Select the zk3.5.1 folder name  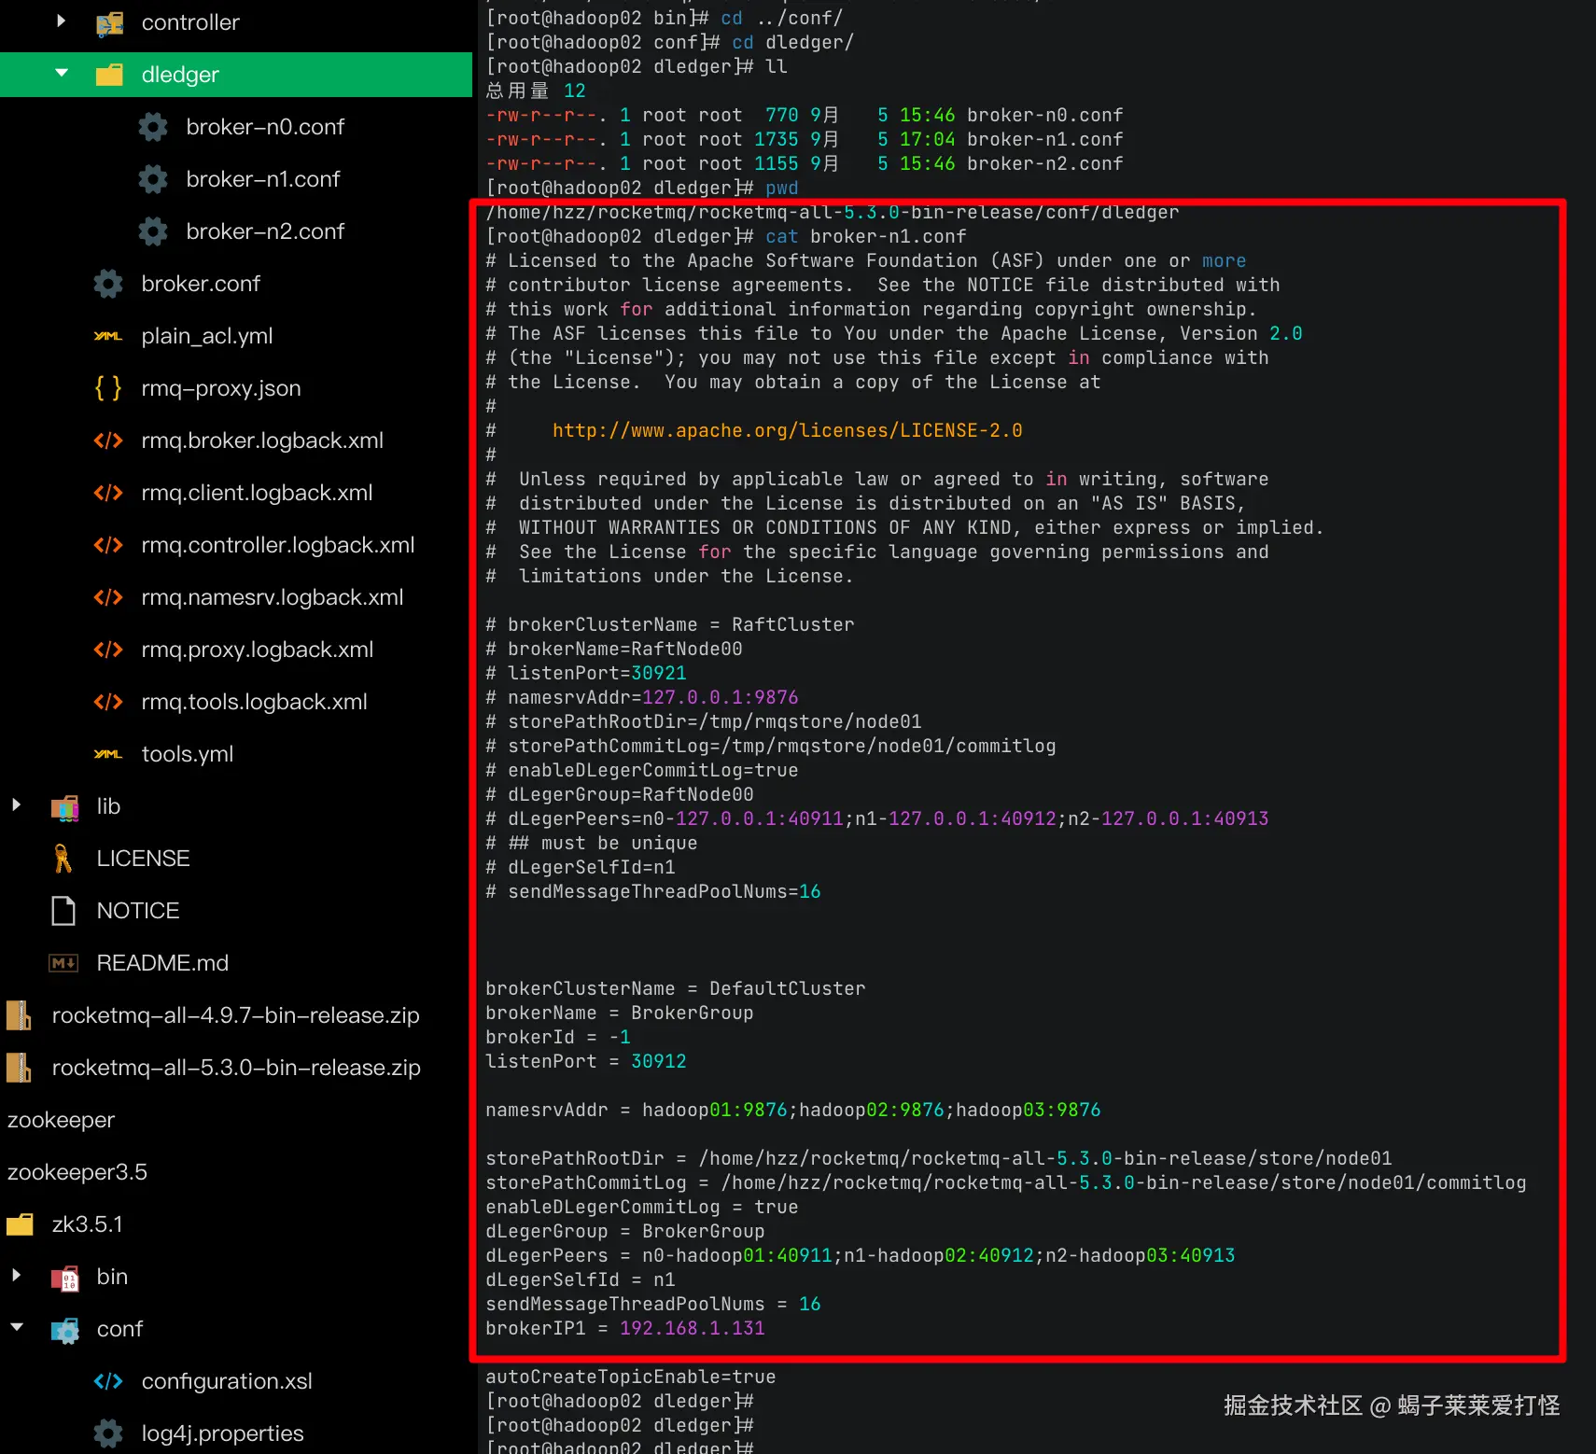(x=87, y=1224)
